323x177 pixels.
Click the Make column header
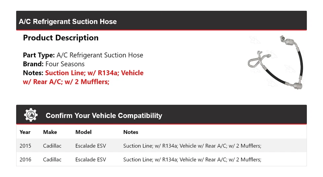point(50,132)
